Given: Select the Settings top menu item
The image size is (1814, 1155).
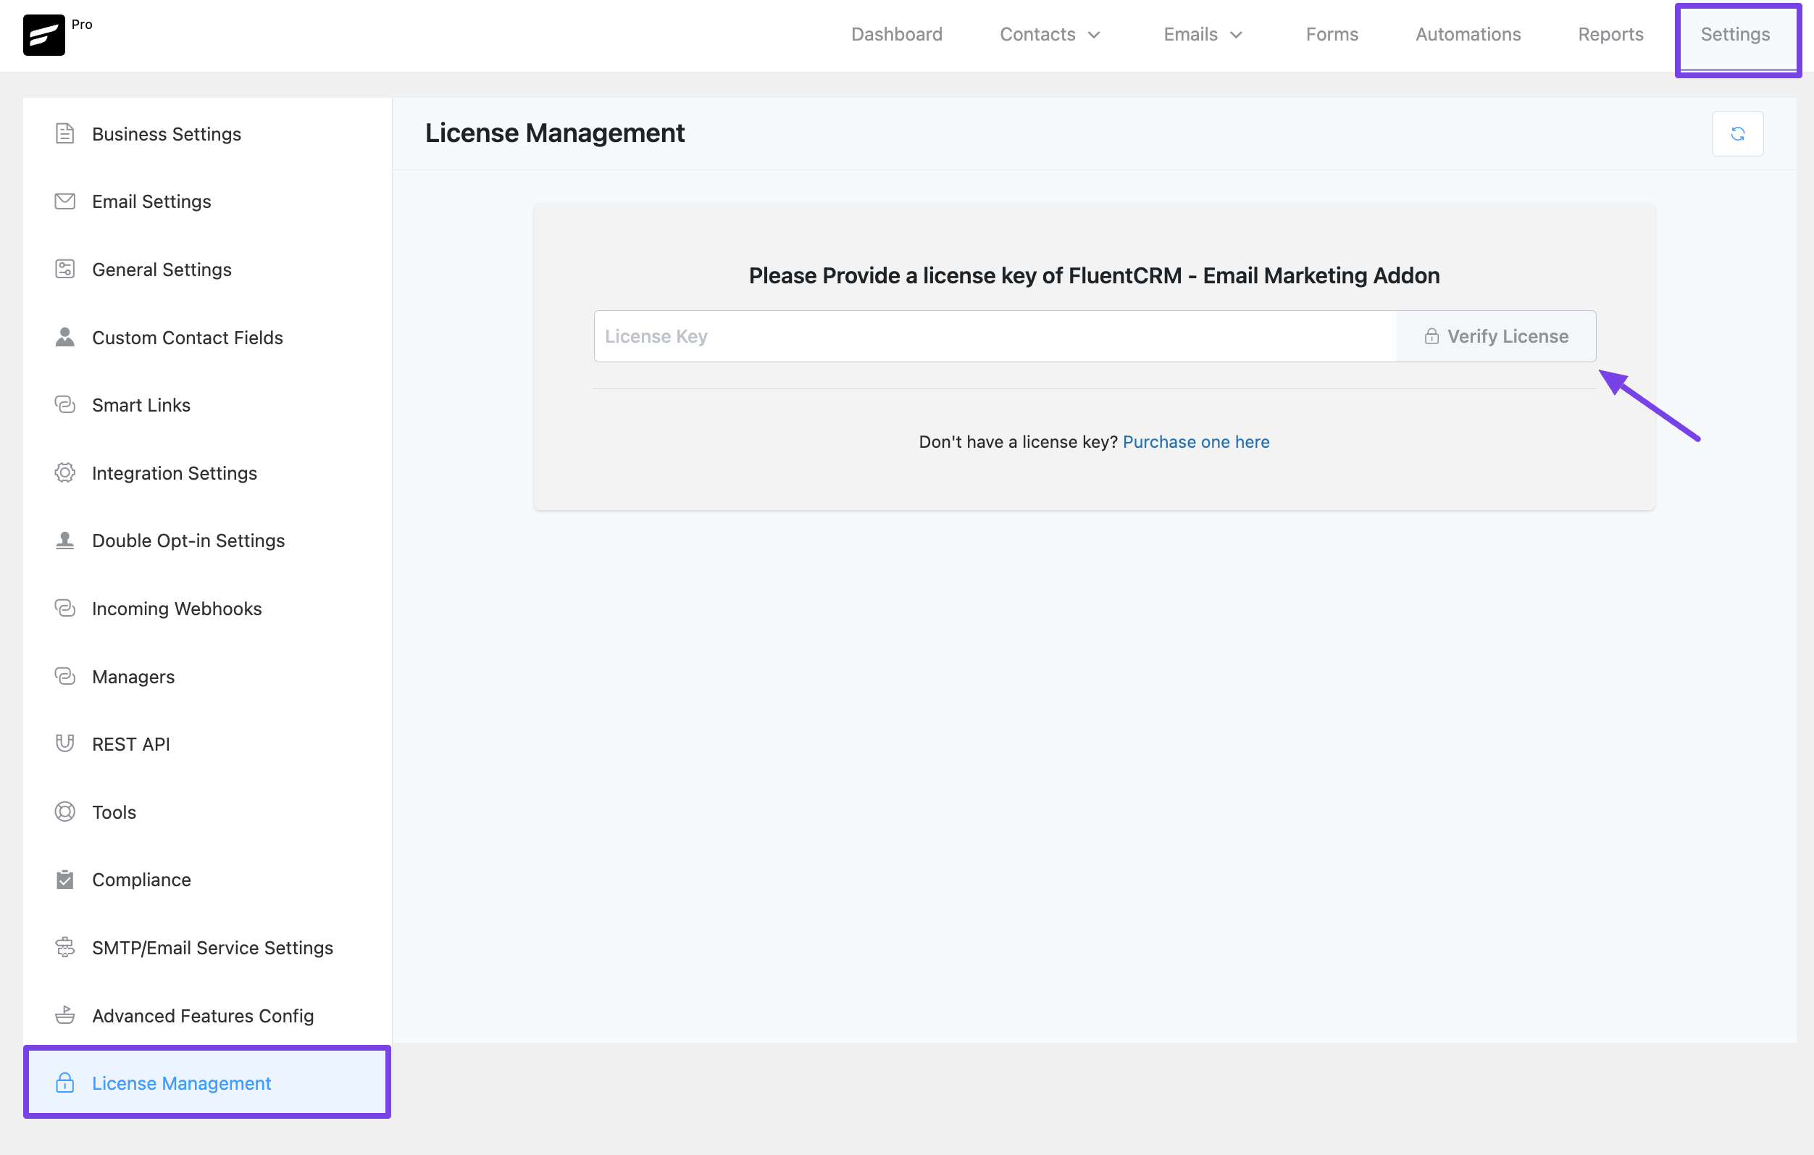Looking at the screenshot, I should (1735, 34).
